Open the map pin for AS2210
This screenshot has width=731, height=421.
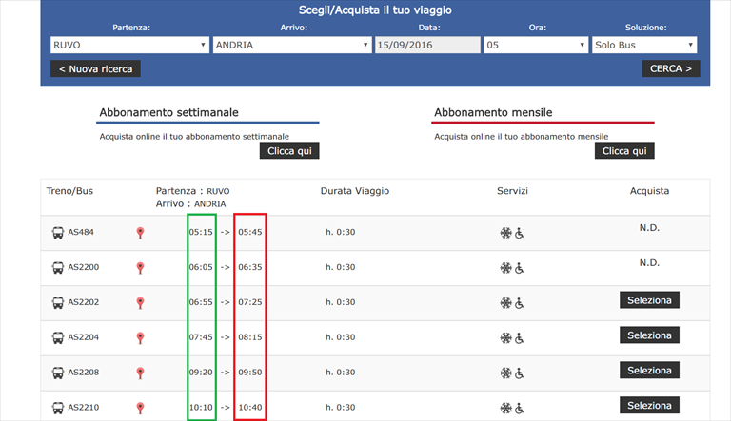(140, 408)
